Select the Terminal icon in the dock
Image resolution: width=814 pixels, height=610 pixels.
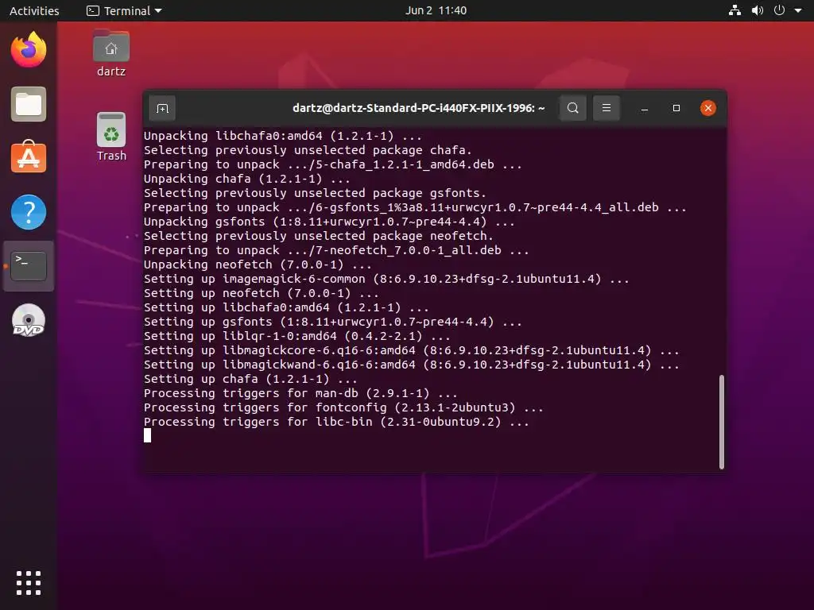click(29, 265)
